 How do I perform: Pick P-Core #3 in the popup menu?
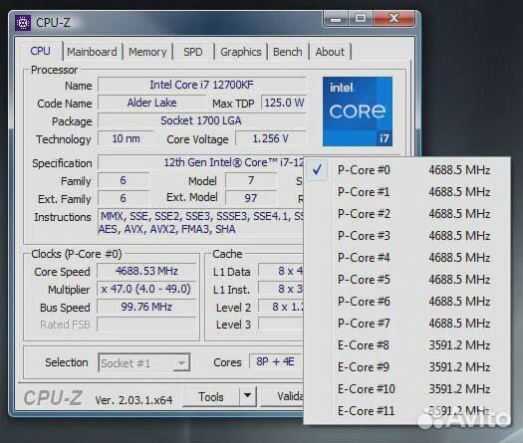406,236
